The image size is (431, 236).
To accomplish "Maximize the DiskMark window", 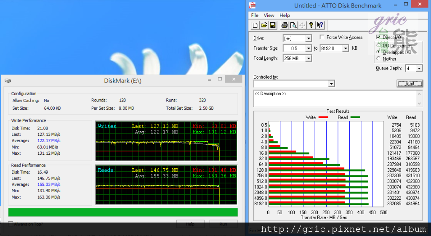I will (x=220, y=79).
